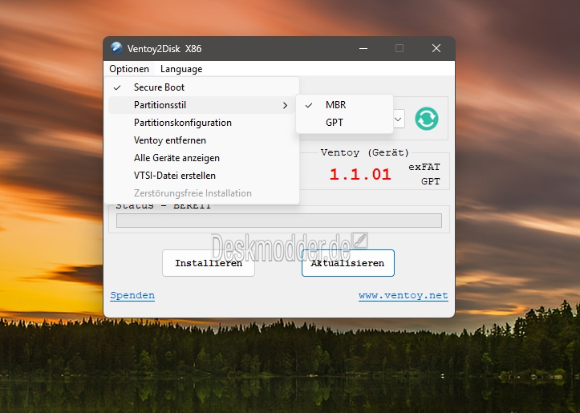The image size is (580, 413).
Task: Click the Ventoy2Disk title bar app icon
Action: point(116,48)
